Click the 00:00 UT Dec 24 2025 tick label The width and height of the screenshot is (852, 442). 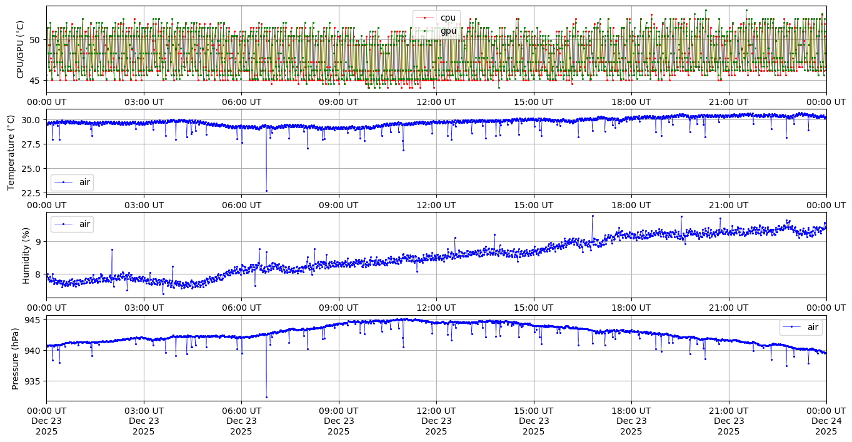(826, 421)
